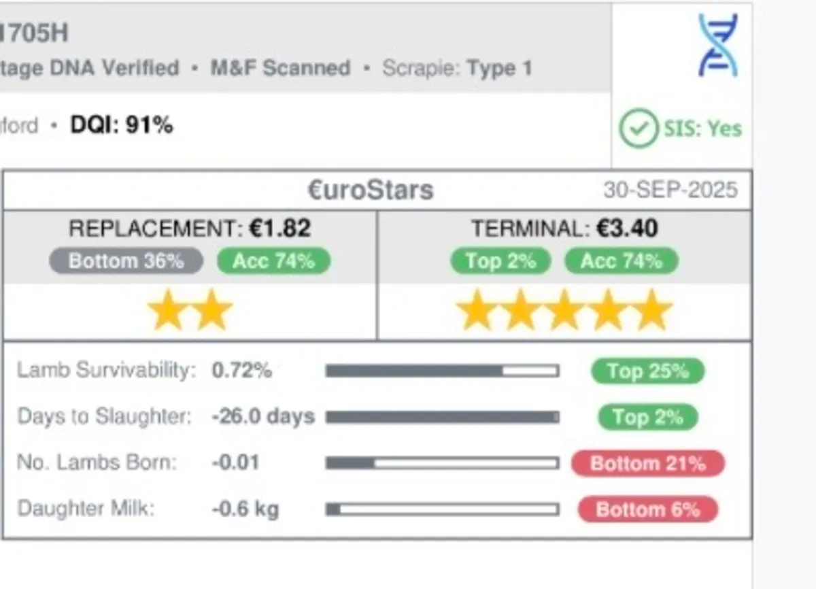
Task: Click the terminal Top 2% badge
Action: (500, 262)
